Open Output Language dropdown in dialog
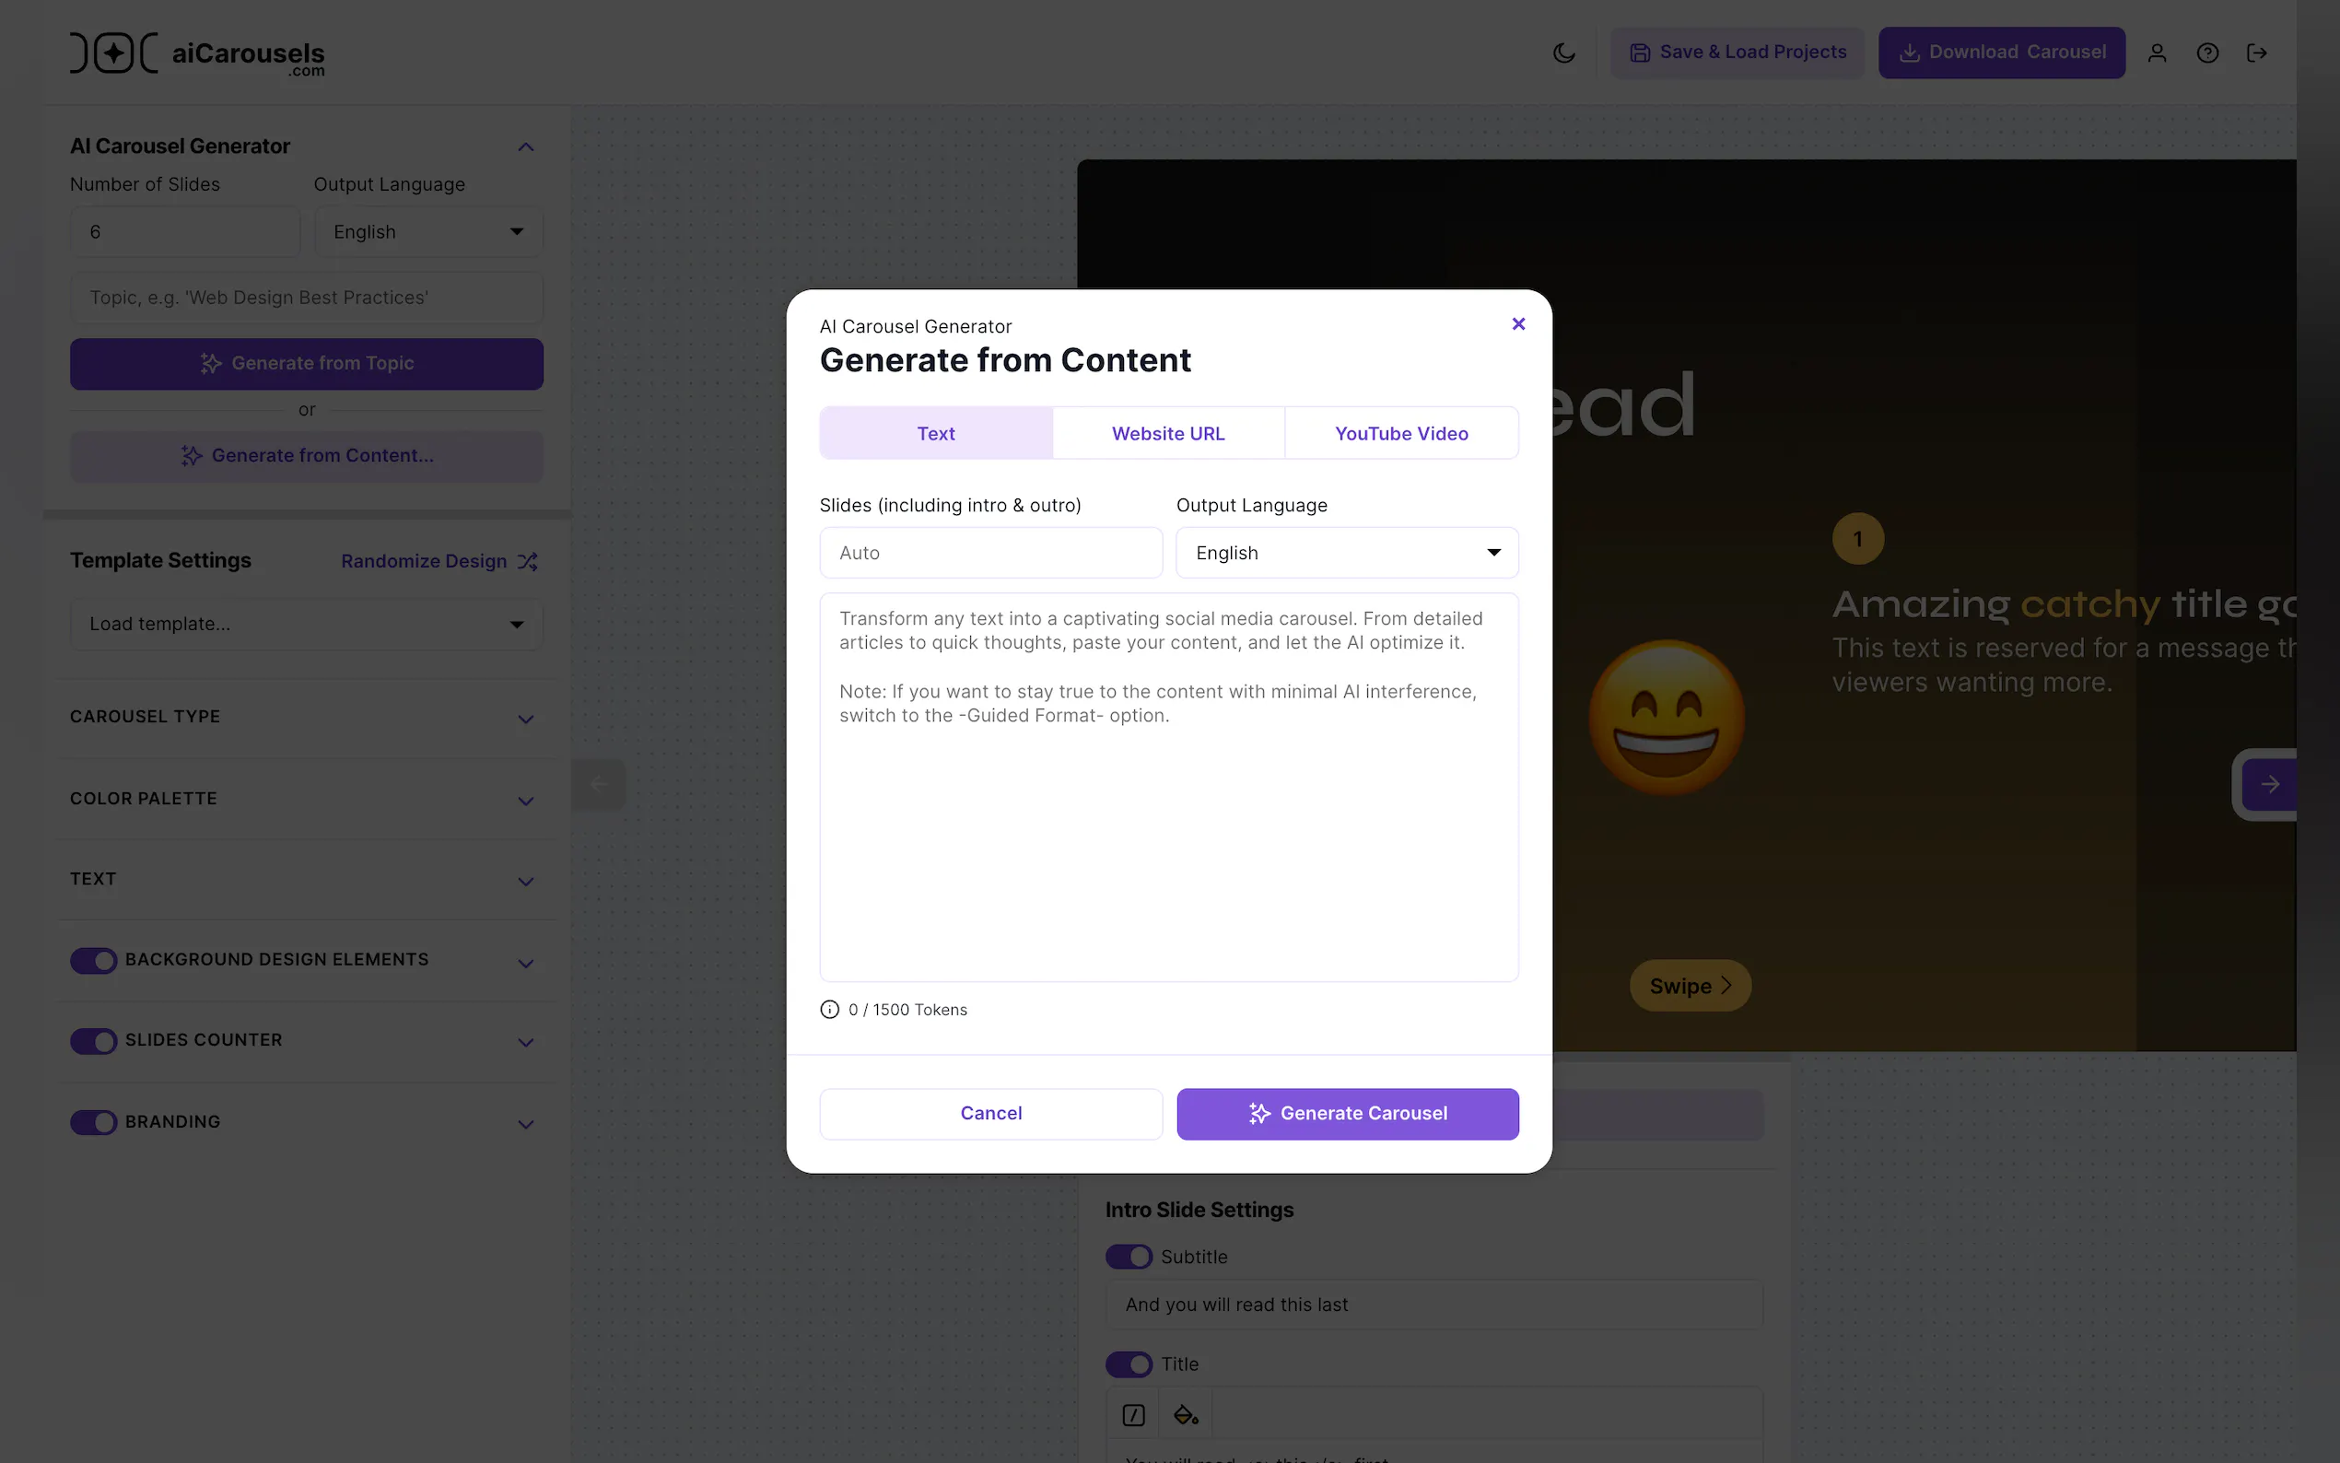Viewport: 2340px width, 1463px height. [1347, 553]
